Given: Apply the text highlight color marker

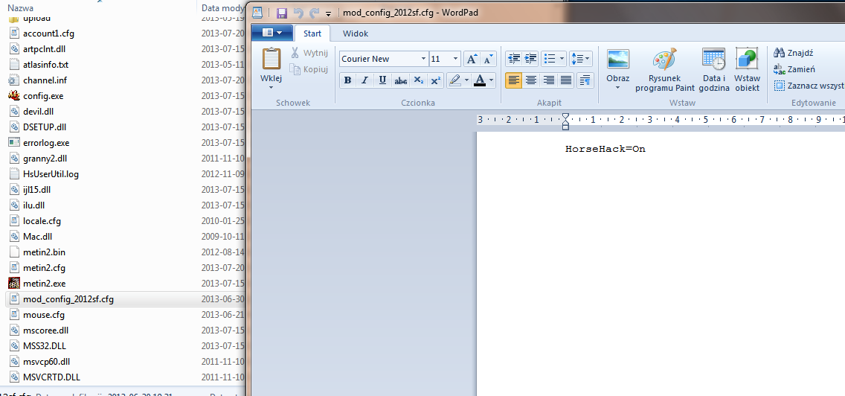Looking at the screenshot, I should (454, 80).
